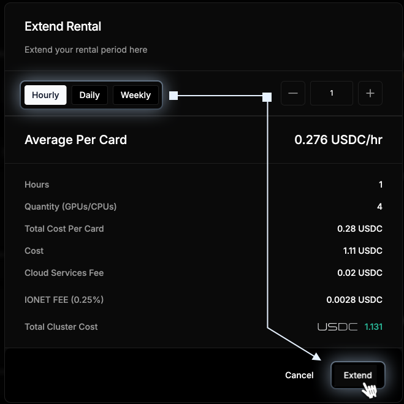Decrease rental duration with the minus icon
The height and width of the screenshot is (404, 404).
point(293,93)
